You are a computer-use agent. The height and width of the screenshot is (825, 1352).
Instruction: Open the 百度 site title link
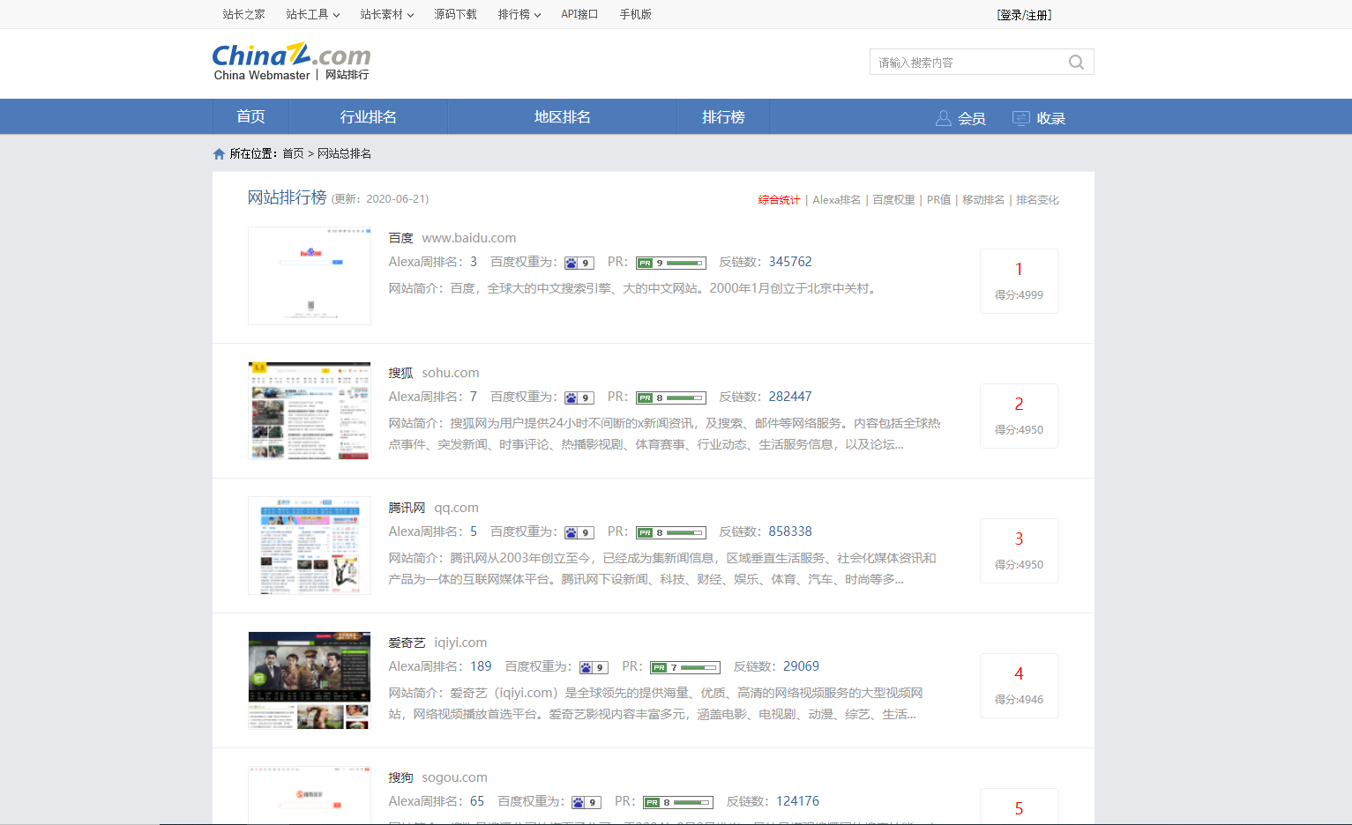point(400,238)
